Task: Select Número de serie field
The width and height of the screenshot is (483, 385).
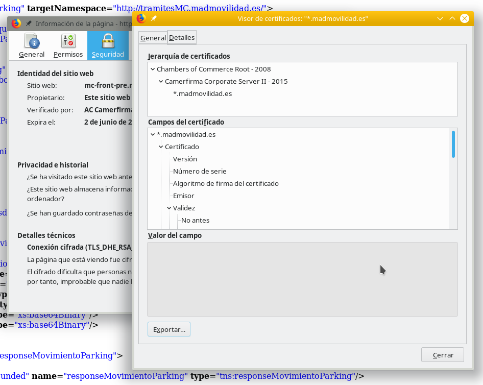Action: [200, 171]
